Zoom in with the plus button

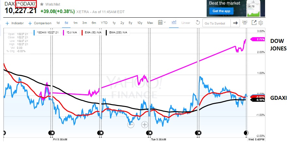pos(145,124)
